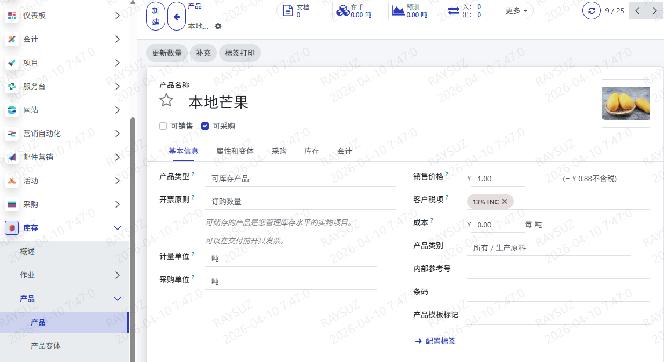Open the 服务台 app icon in sidebar
664x362 pixels.
tap(12, 86)
